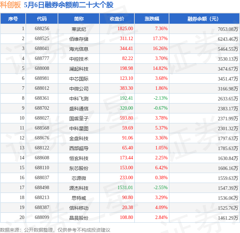Select the 简称 column header

[79, 19]
